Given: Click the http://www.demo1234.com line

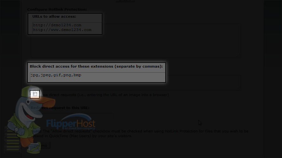Looking at the screenshot, I should point(62,30).
